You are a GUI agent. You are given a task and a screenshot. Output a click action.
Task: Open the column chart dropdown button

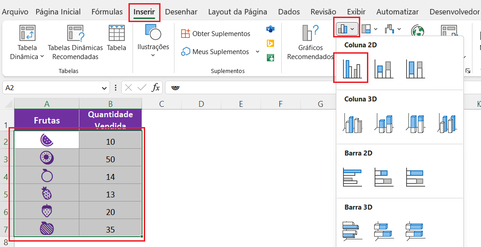click(x=346, y=29)
